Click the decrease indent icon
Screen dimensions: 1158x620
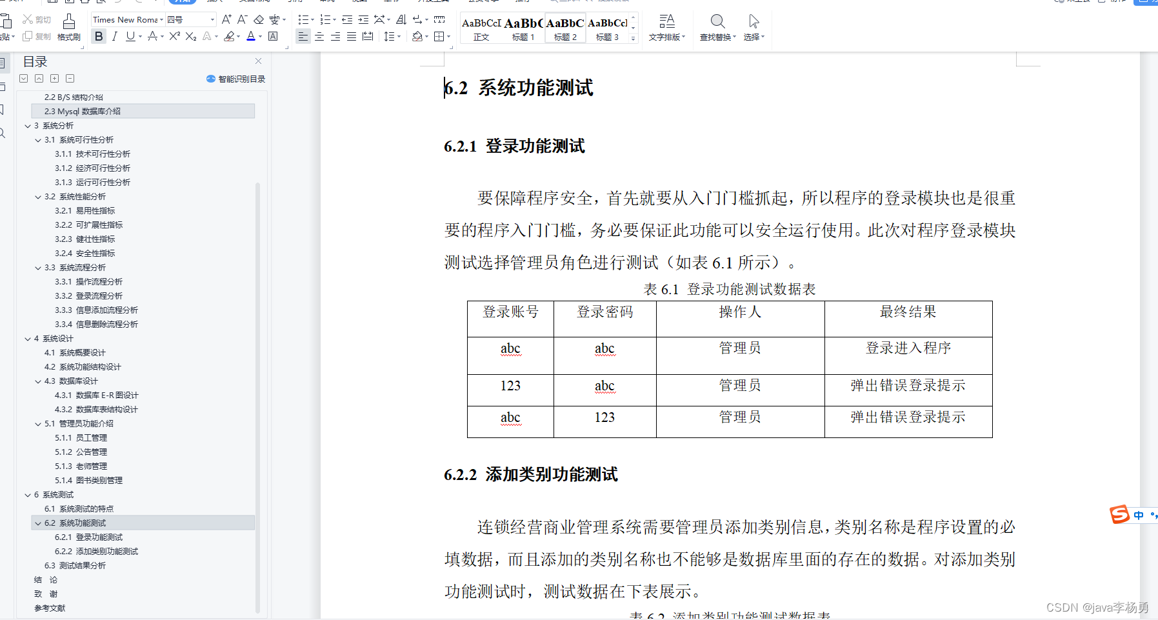347,20
